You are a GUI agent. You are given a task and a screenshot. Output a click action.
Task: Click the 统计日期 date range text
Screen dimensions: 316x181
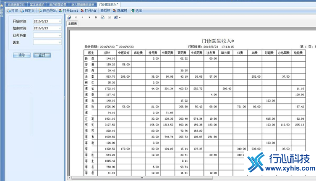pyautogui.click(x=109, y=47)
